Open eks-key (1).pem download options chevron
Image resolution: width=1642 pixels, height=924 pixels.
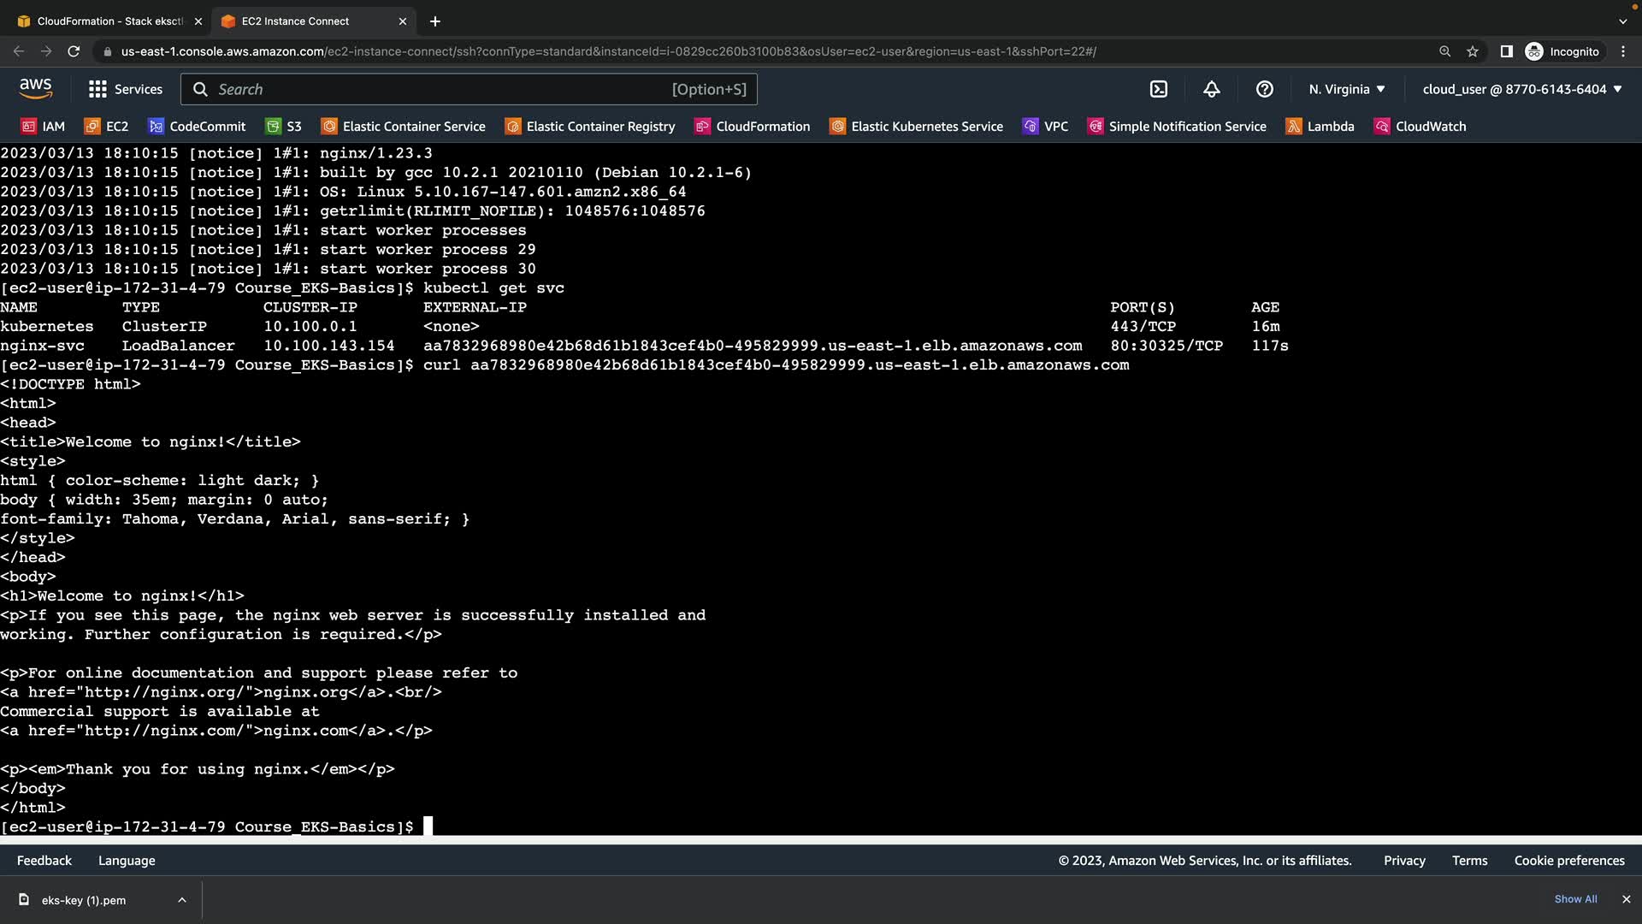[181, 900]
